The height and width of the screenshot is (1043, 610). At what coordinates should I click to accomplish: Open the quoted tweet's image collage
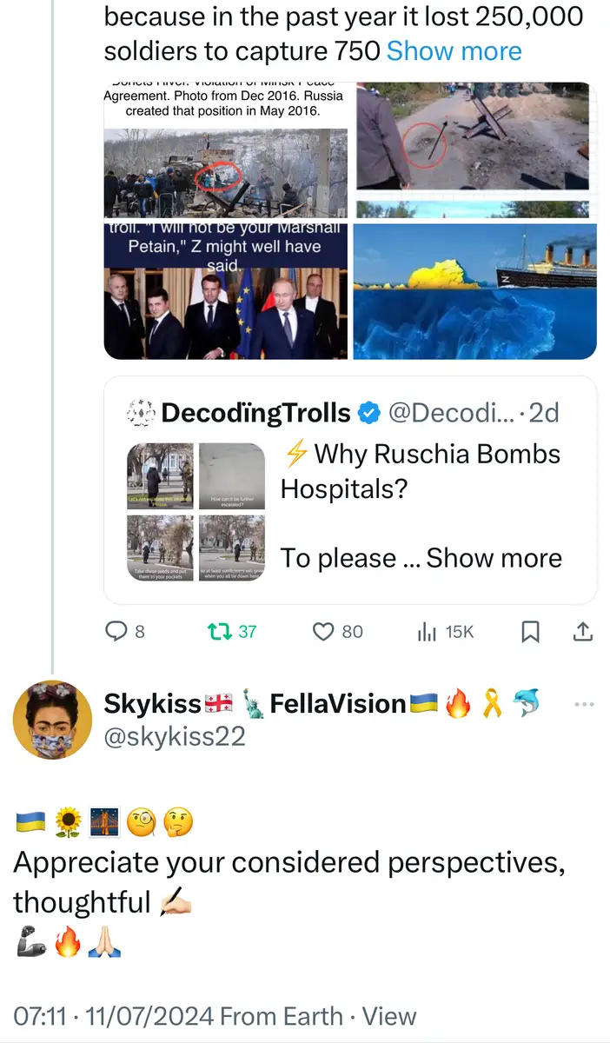click(x=196, y=514)
